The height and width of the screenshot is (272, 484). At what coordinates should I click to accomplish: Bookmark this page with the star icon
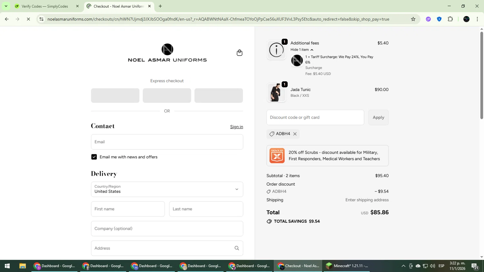click(x=413, y=19)
